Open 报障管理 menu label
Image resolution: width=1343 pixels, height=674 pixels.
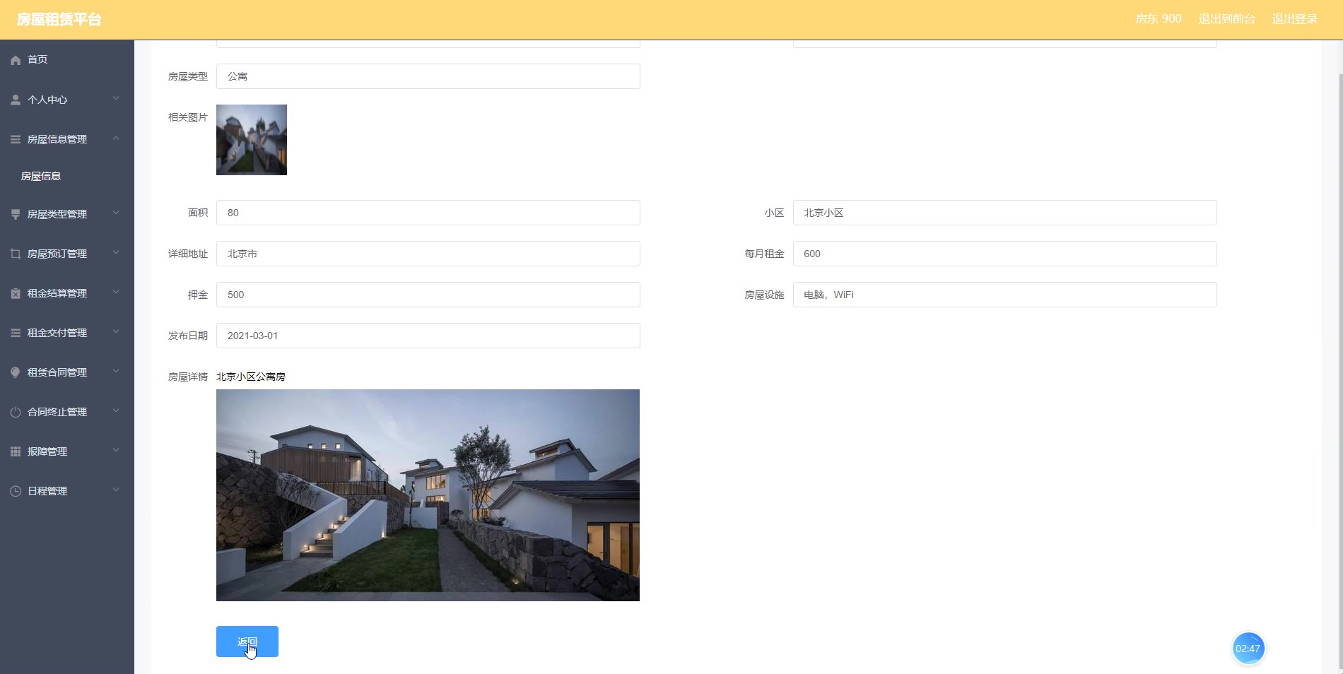click(47, 451)
